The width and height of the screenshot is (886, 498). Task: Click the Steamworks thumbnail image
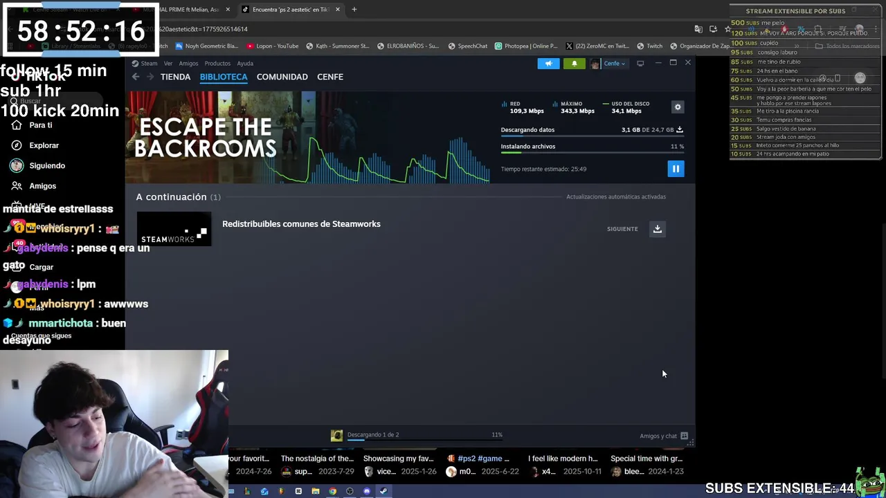point(174,229)
